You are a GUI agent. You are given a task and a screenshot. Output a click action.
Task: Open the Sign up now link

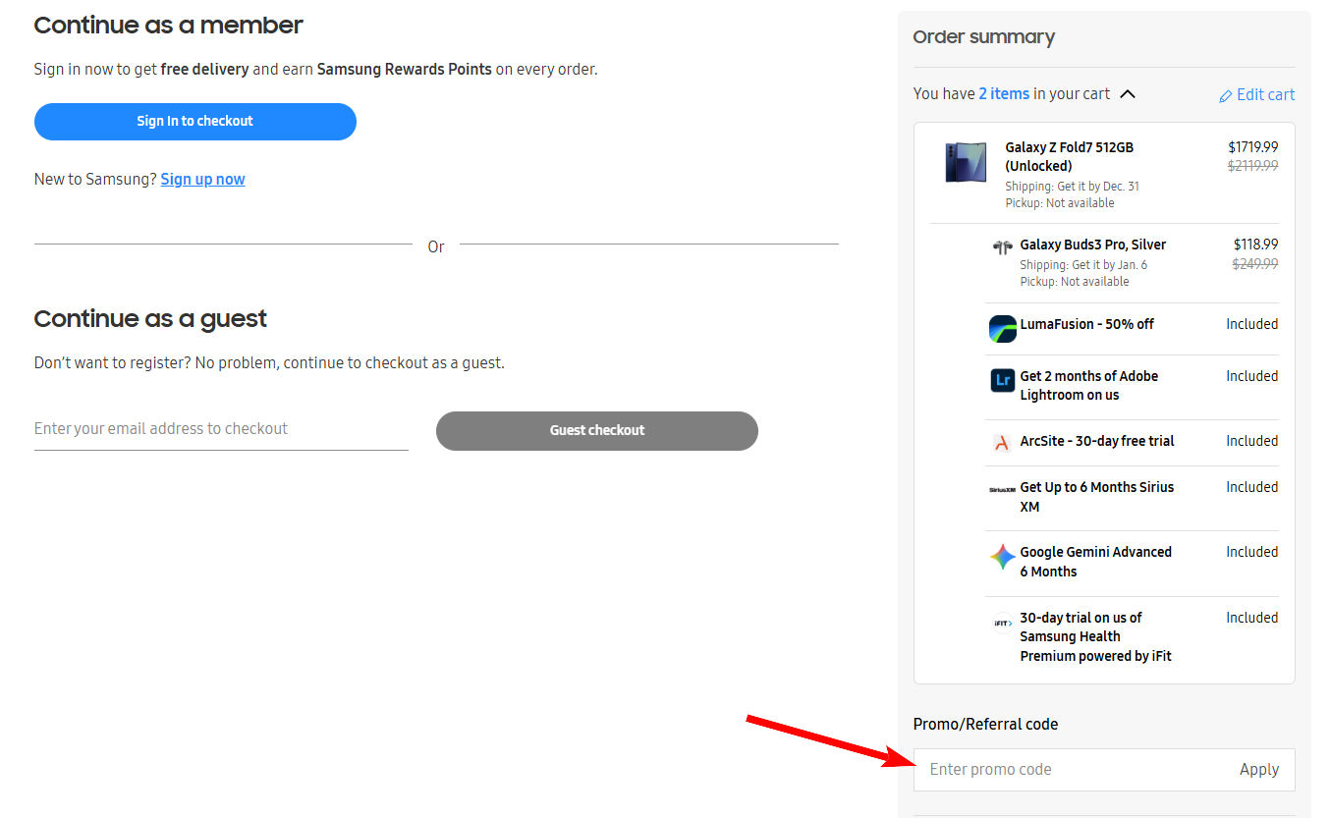(x=203, y=179)
